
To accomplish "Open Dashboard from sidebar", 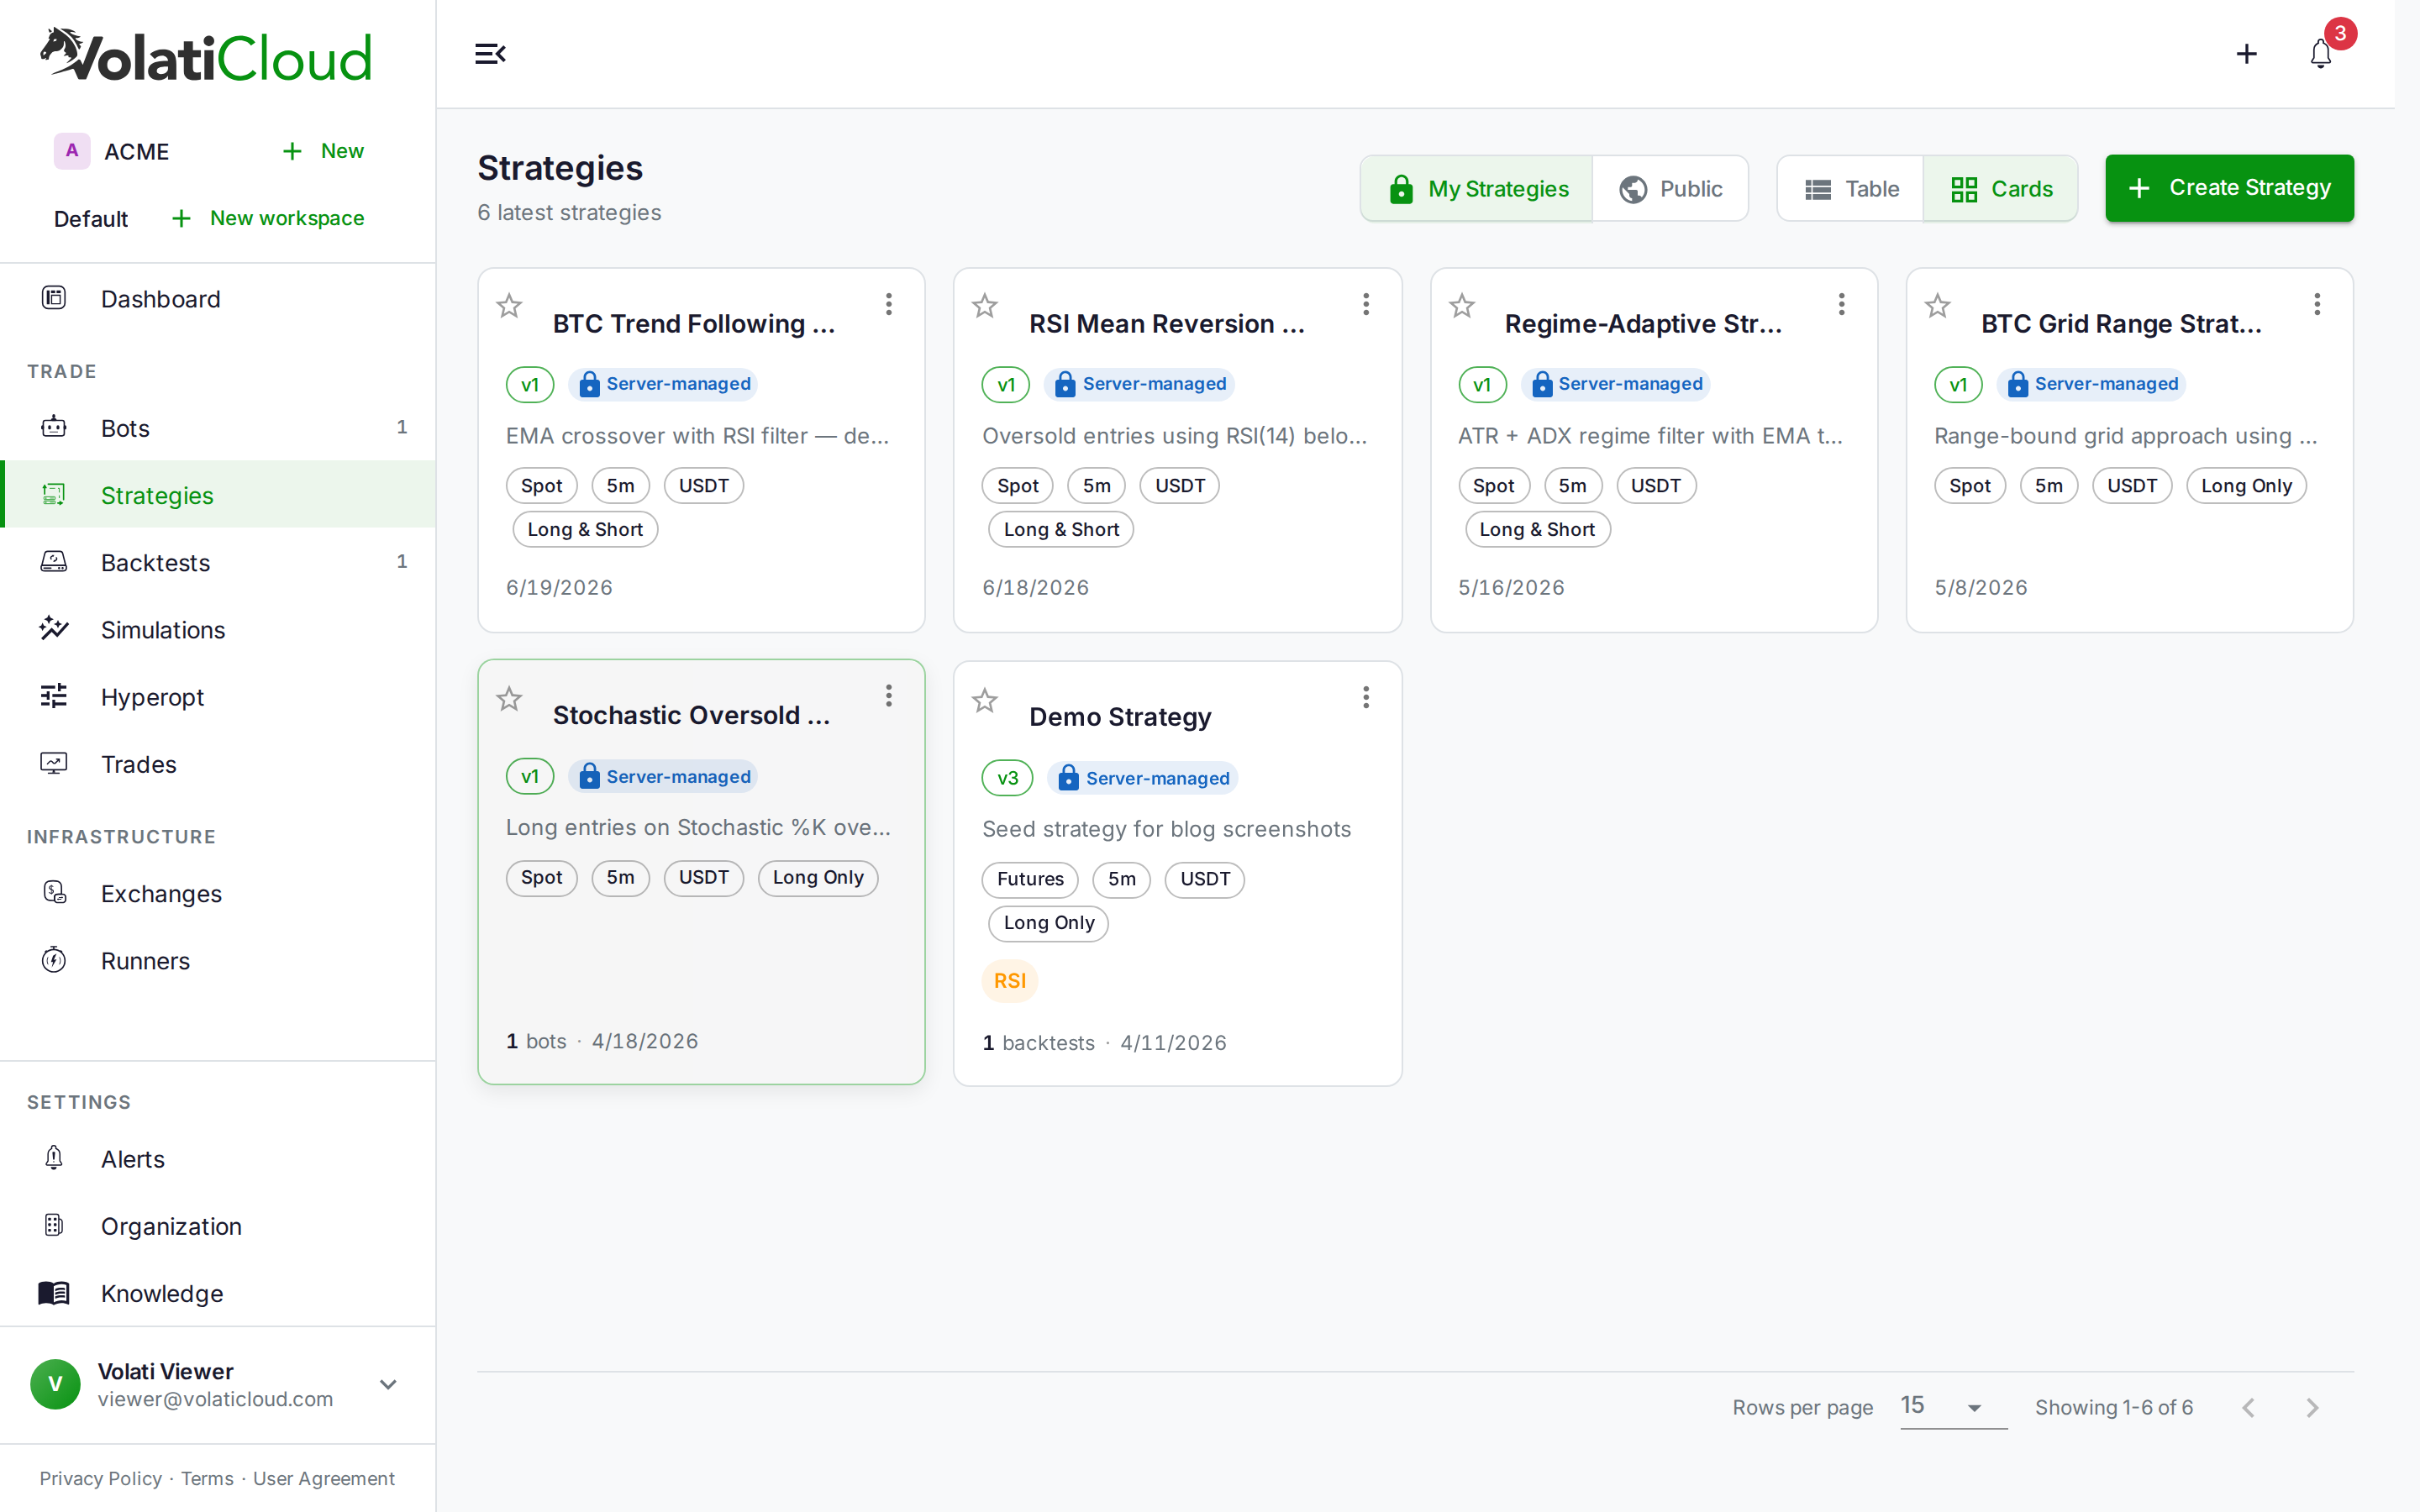I will pyautogui.click(x=218, y=298).
